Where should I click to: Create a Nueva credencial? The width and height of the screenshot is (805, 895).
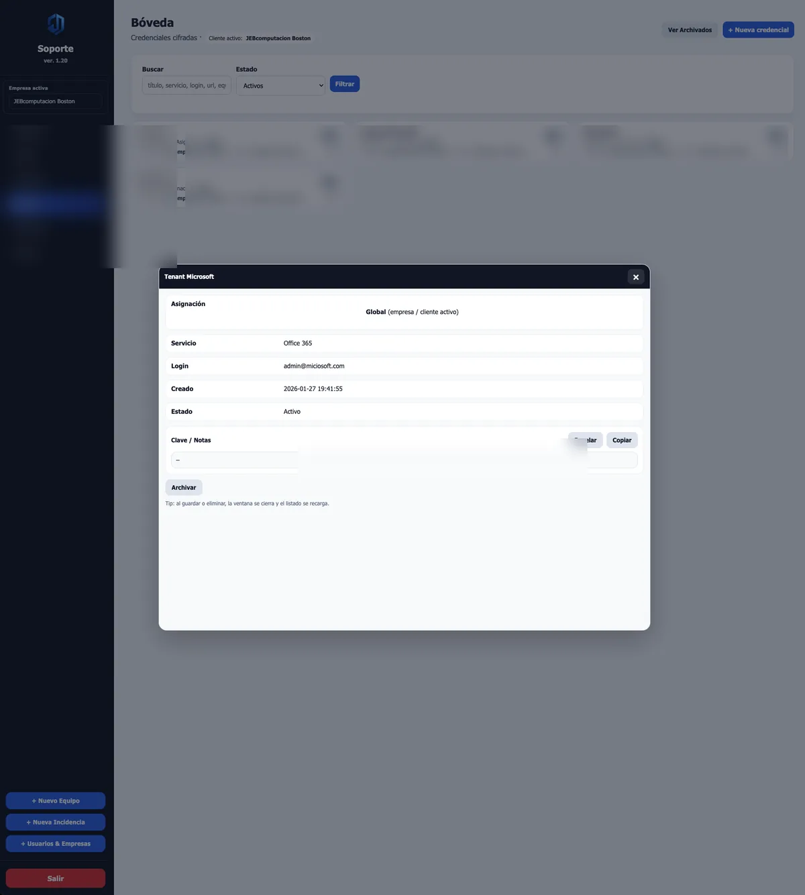click(x=758, y=30)
